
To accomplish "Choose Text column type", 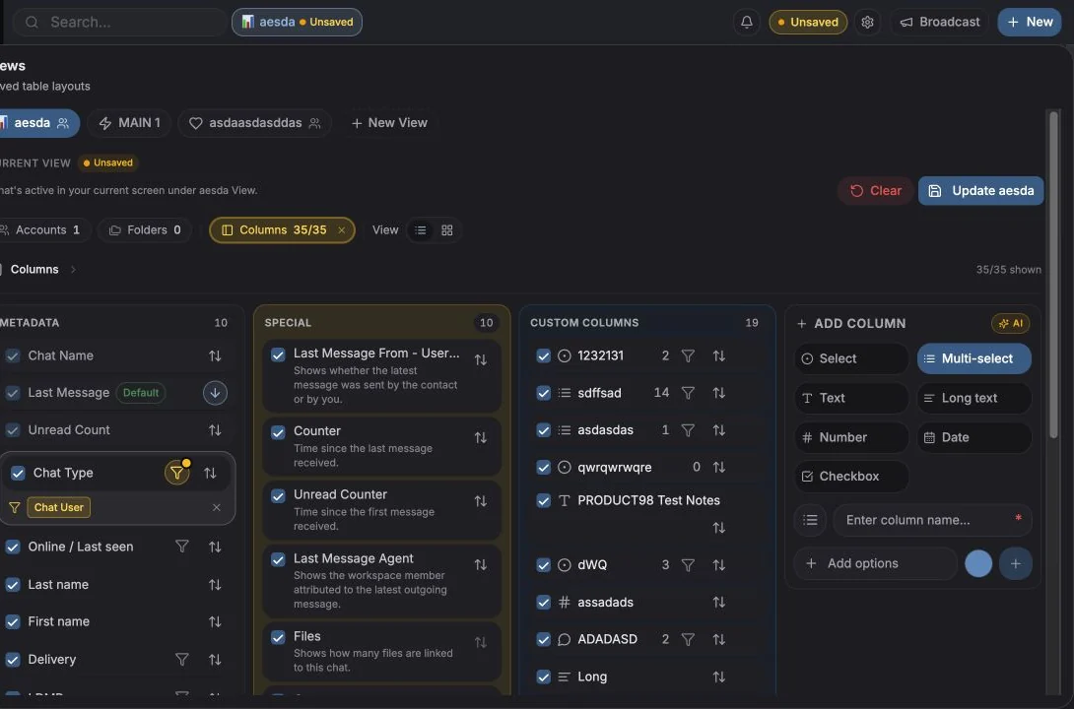I will pyautogui.click(x=851, y=398).
